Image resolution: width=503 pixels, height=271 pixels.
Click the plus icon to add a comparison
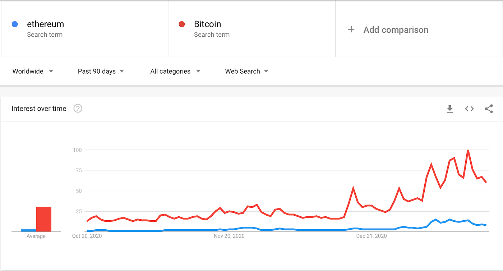tap(351, 30)
